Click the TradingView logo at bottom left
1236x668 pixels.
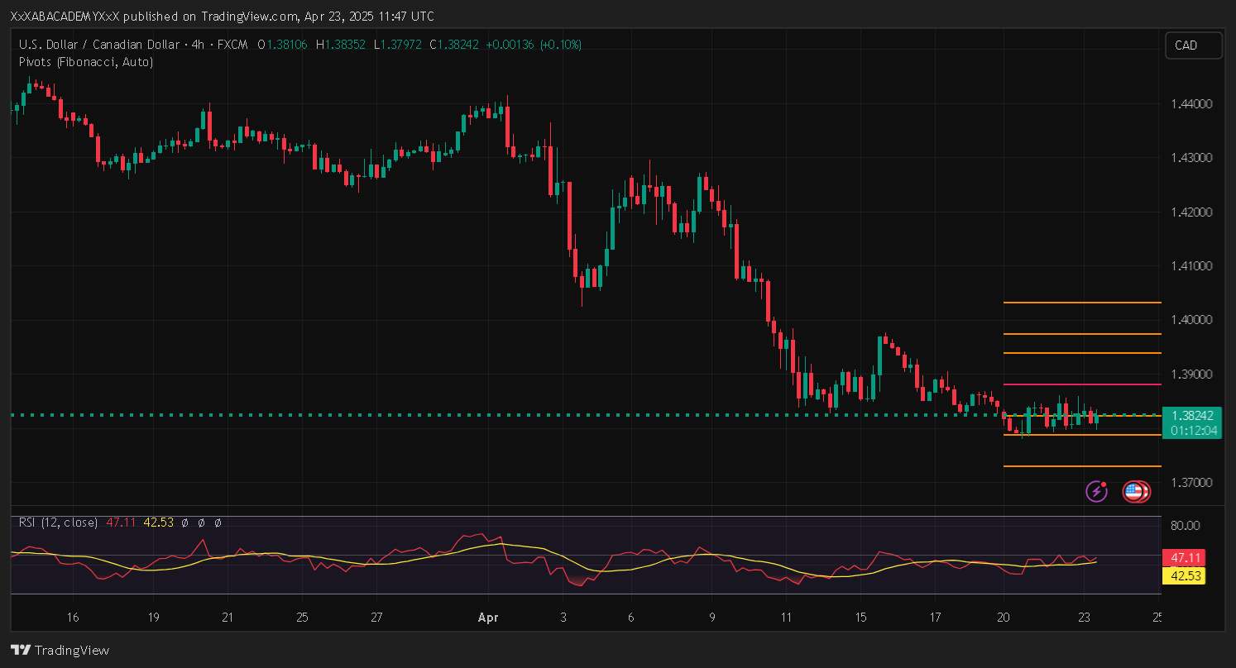60,650
